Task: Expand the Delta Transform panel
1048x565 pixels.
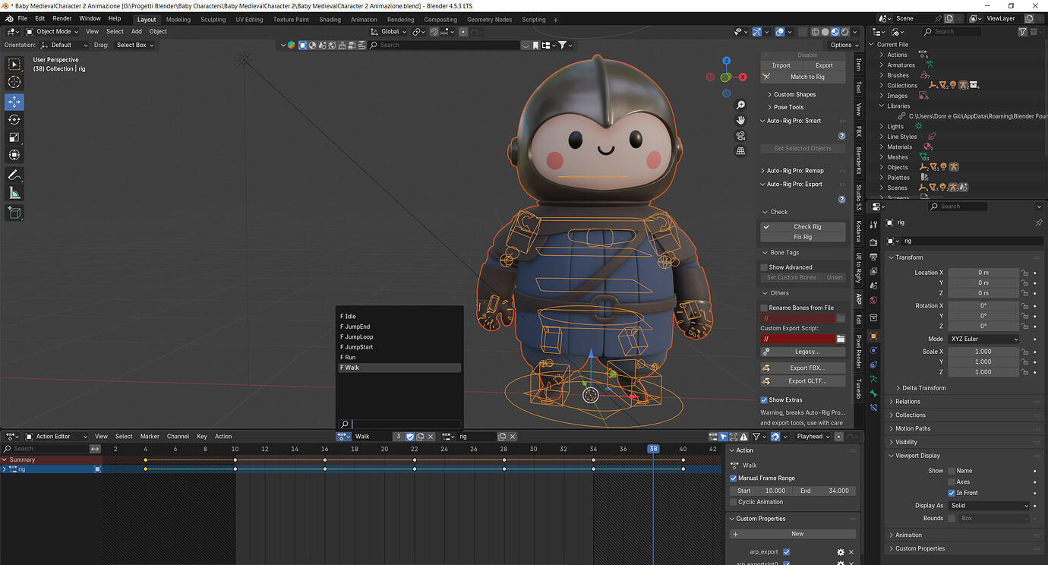Action: coord(923,388)
